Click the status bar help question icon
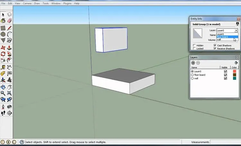 click(x=22, y=142)
